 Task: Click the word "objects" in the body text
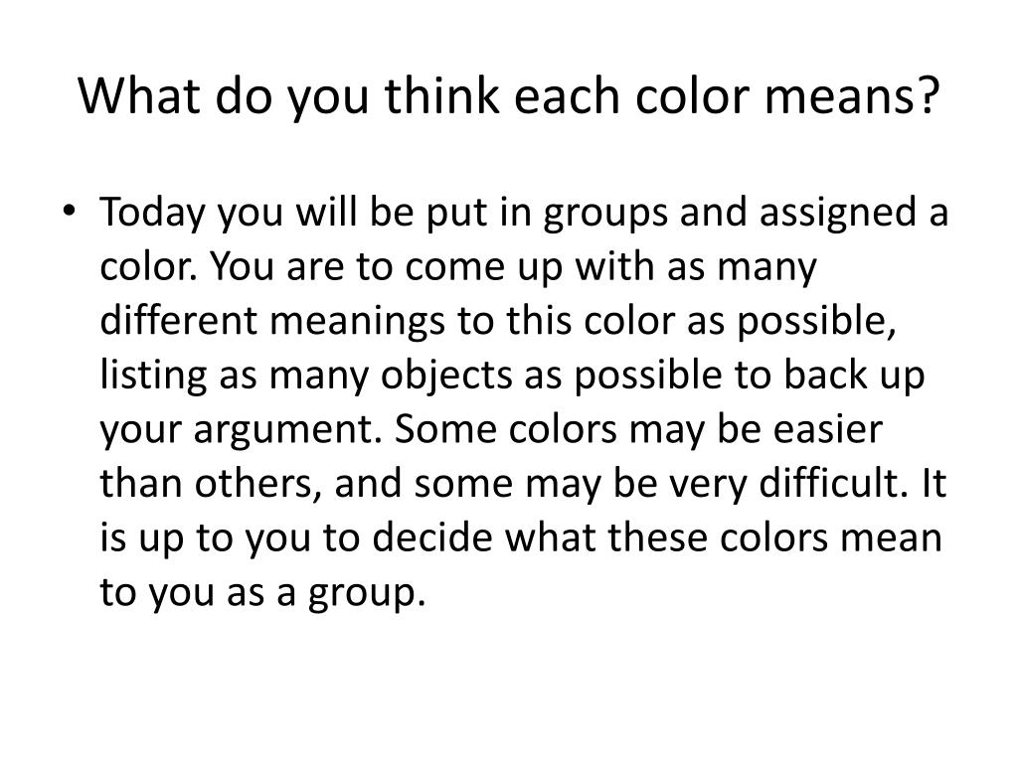pyautogui.click(x=446, y=377)
